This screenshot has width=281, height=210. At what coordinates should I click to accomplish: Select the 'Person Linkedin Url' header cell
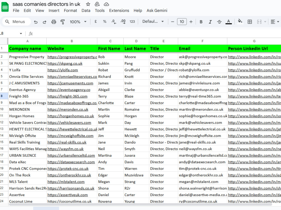(x=254, y=49)
